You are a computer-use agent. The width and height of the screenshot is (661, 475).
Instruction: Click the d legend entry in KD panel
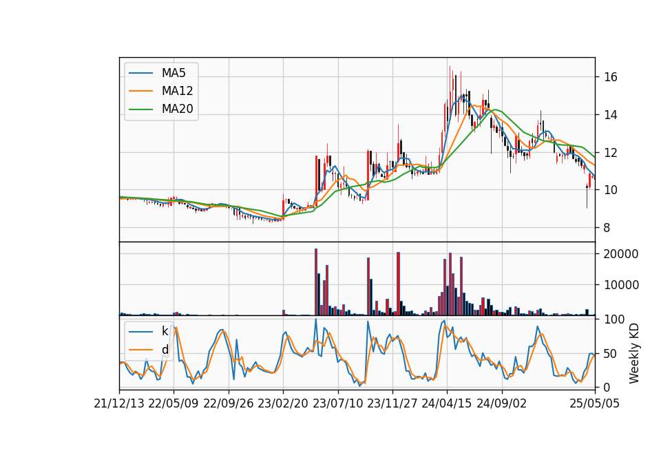tap(149, 350)
